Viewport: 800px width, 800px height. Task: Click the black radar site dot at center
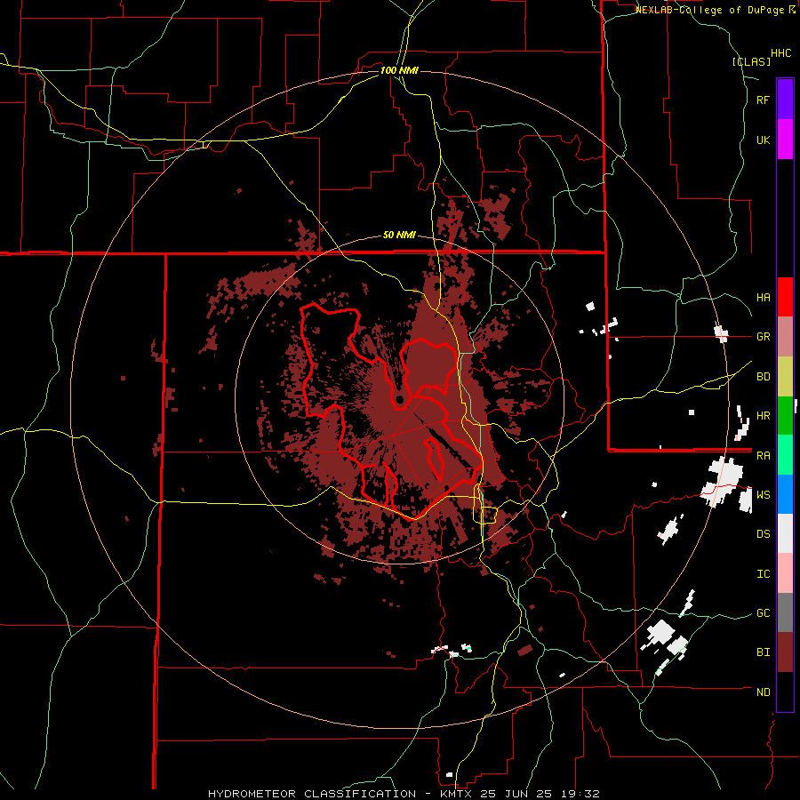[x=399, y=399]
